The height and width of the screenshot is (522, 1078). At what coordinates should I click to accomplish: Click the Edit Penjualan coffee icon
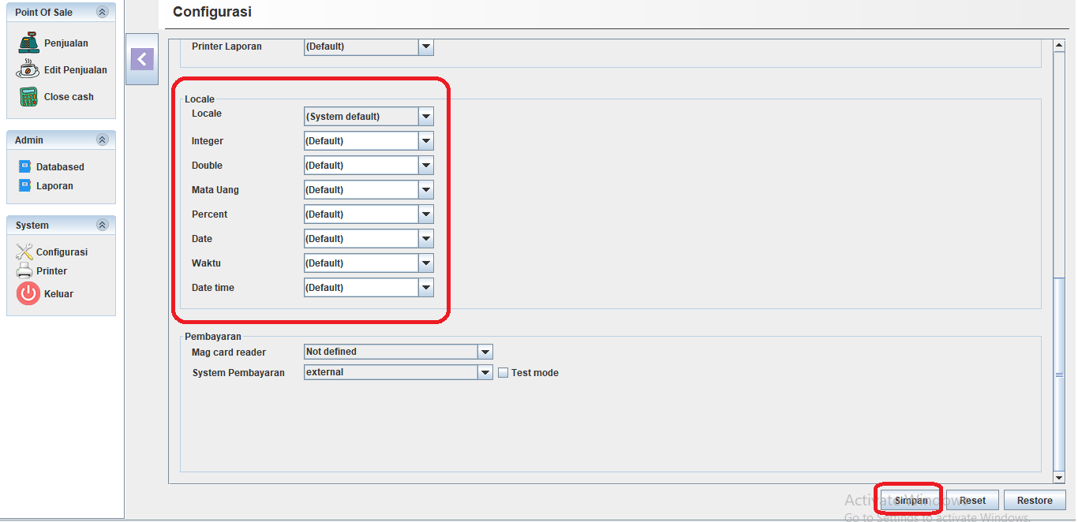[x=28, y=70]
